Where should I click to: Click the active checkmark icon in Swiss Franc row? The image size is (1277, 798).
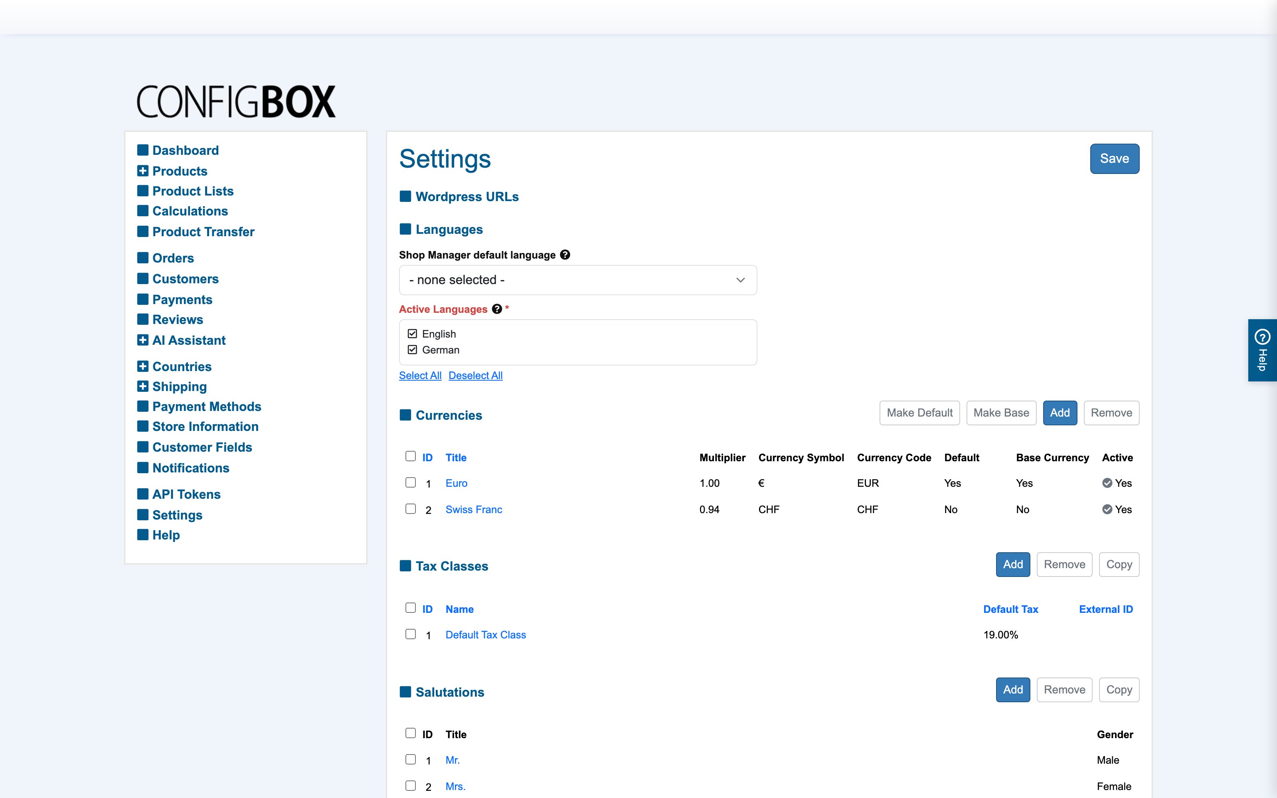click(x=1107, y=509)
